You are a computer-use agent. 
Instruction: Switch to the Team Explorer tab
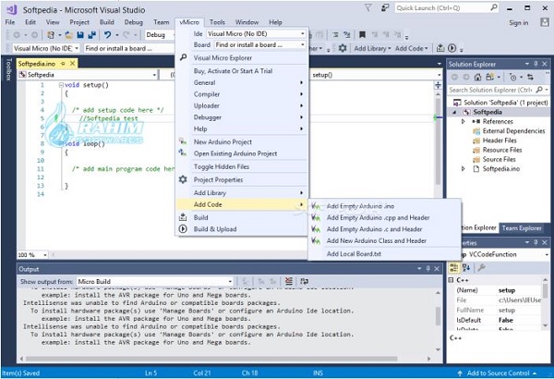tap(524, 226)
